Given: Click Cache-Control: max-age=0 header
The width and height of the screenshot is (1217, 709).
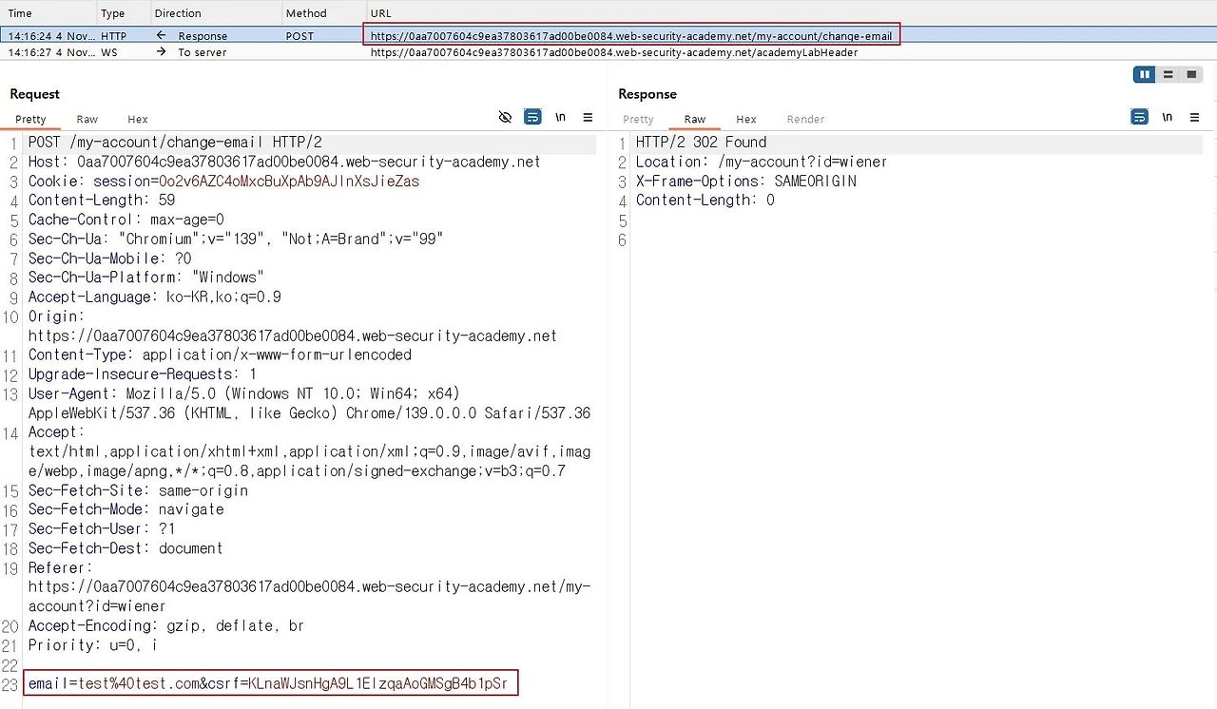Looking at the screenshot, I should 126,220.
